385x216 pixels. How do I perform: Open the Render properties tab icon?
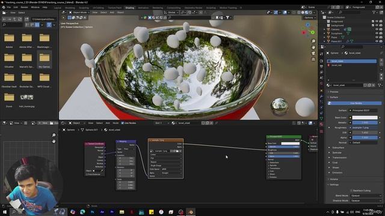[x=321, y=61]
